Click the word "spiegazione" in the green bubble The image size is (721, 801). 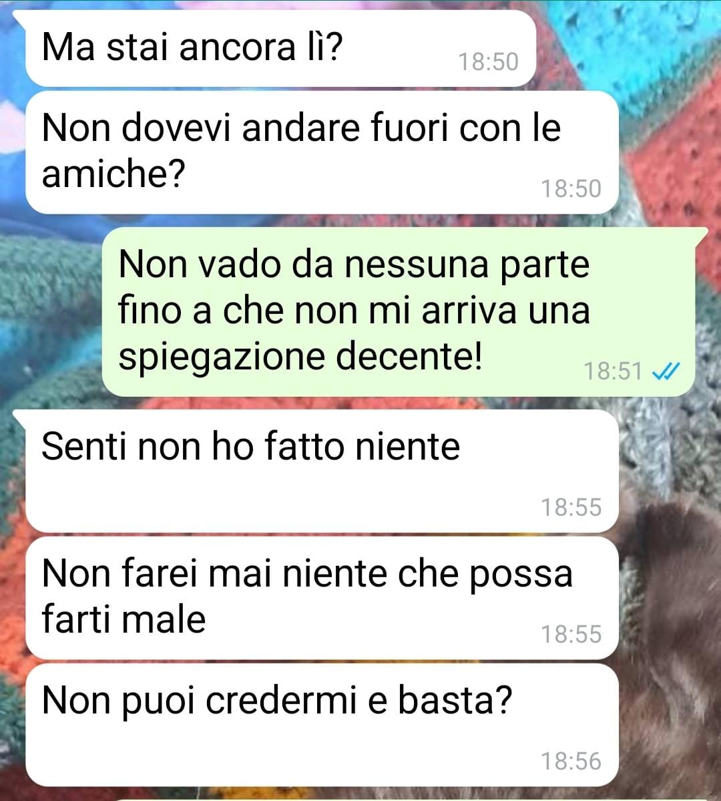(221, 357)
